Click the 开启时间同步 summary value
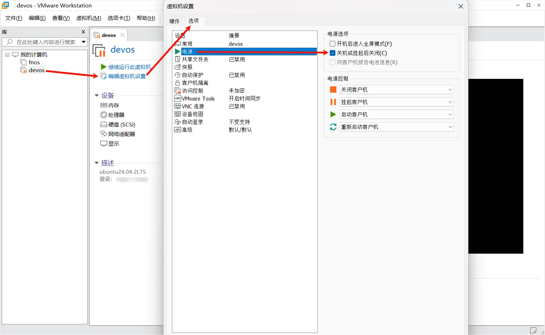This screenshot has height=335, width=545. (x=245, y=98)
